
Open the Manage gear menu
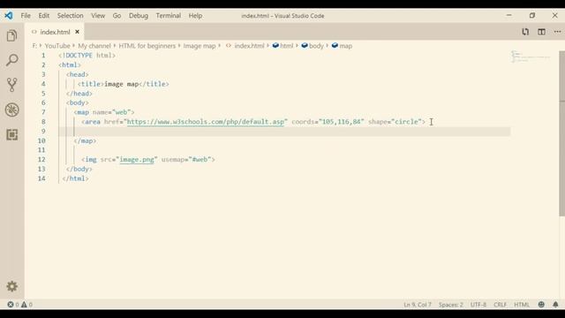tap(11, 286)
